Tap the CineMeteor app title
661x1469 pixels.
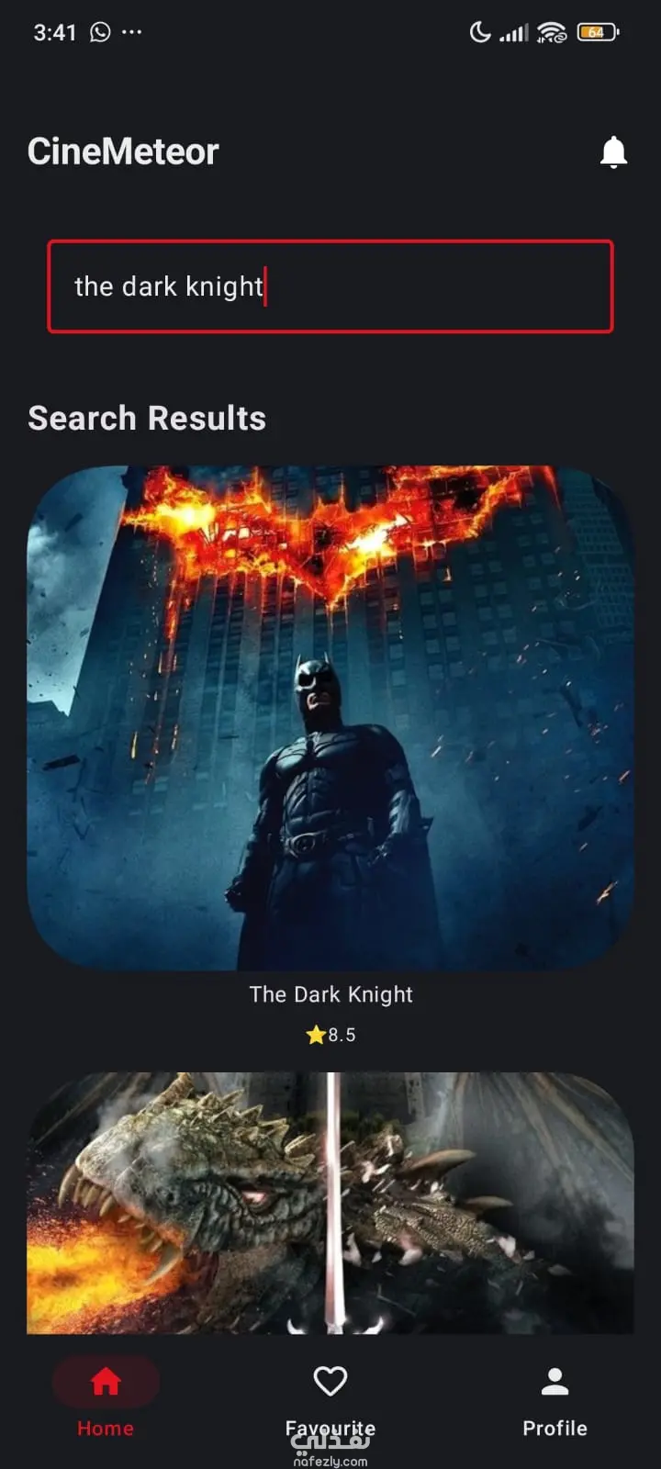tap(123, 151)
